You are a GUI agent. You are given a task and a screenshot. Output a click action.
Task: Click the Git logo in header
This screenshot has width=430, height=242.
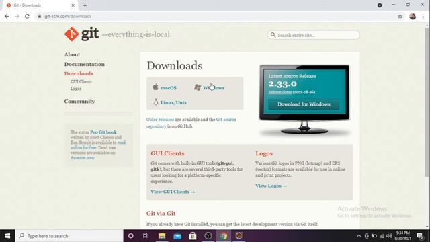pos(82,34)
